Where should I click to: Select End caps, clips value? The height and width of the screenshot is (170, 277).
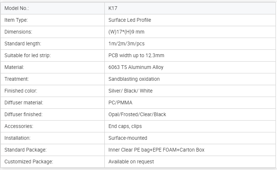125,126
